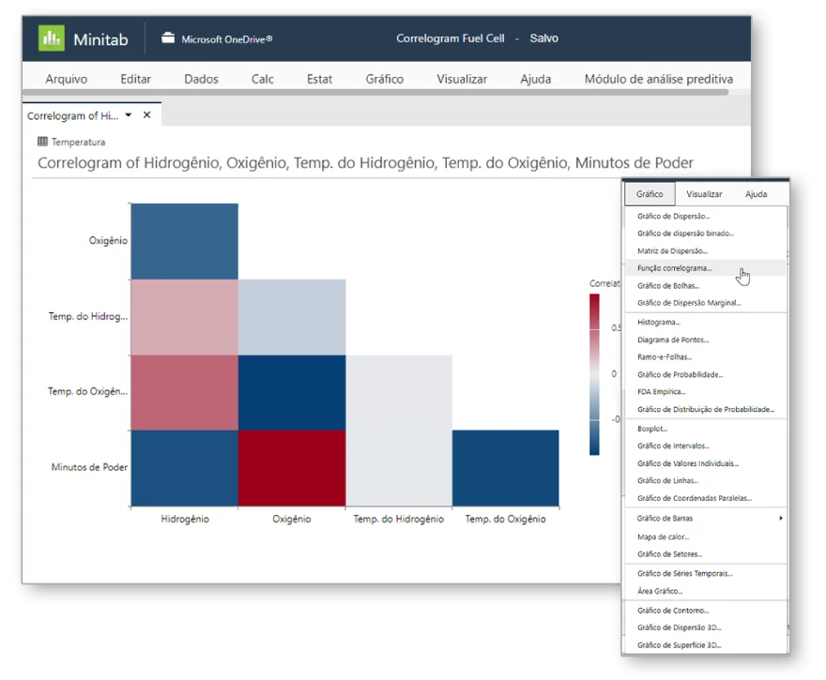
Task: Open the Estat menu
Action: (319, 79)
